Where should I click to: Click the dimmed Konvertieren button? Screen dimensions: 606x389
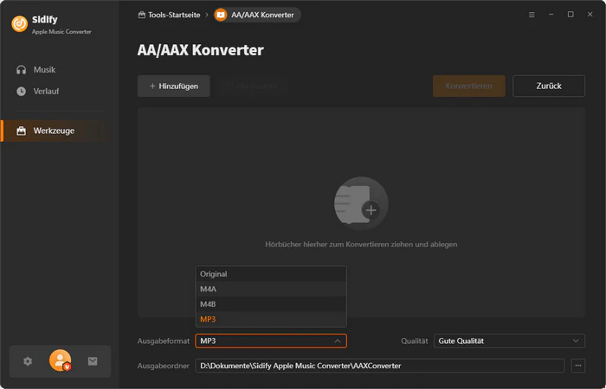469,86
